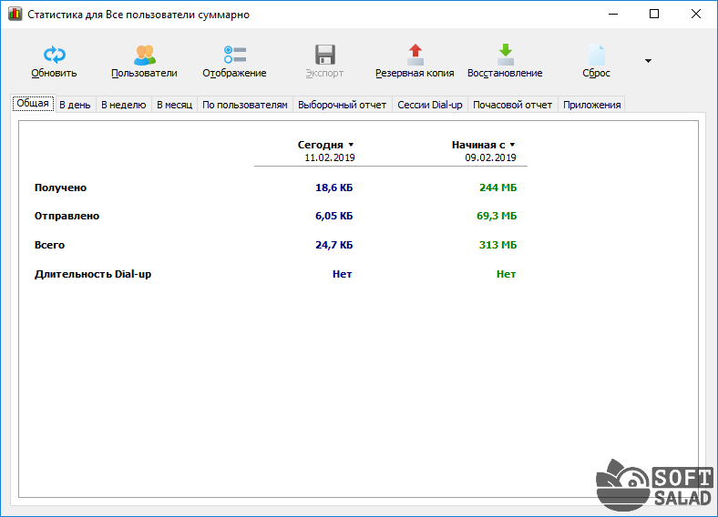Click the 244 МБ received value
718x517 pixels.
(x=498, y=188)
